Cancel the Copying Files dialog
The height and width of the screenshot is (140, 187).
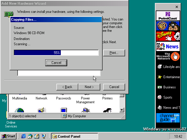point(56,63)
